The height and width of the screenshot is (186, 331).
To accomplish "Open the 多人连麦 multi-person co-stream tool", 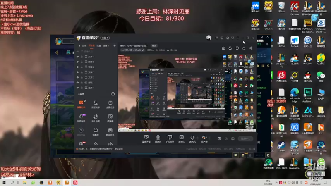I will click(96, 118).
